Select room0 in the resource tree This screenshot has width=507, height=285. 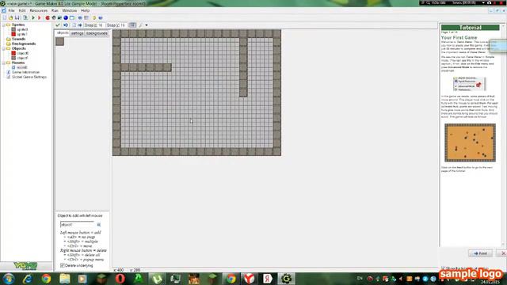(21, 67)
